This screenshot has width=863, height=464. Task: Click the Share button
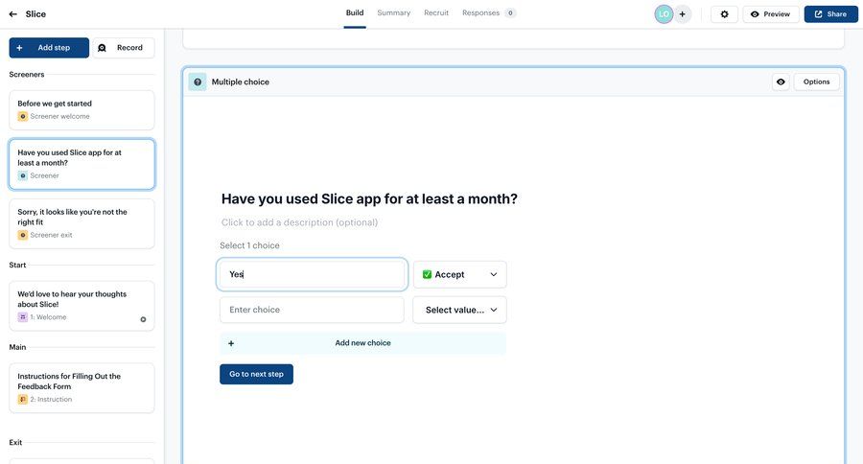(x=830, y=14)
